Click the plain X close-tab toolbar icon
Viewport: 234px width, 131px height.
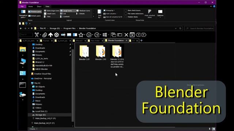point(126,35)
